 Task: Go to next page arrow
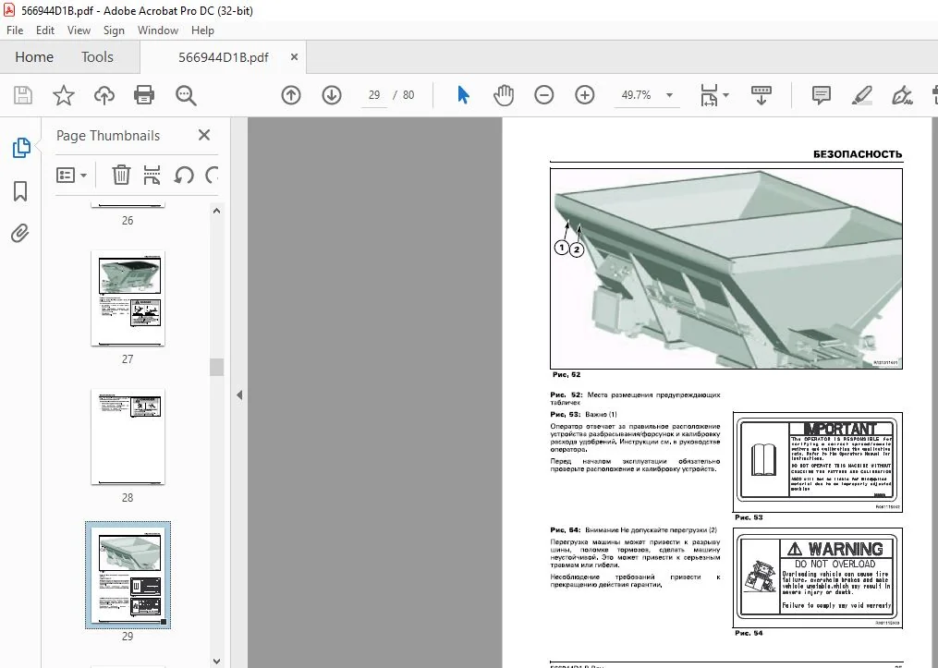click(332, 95)
